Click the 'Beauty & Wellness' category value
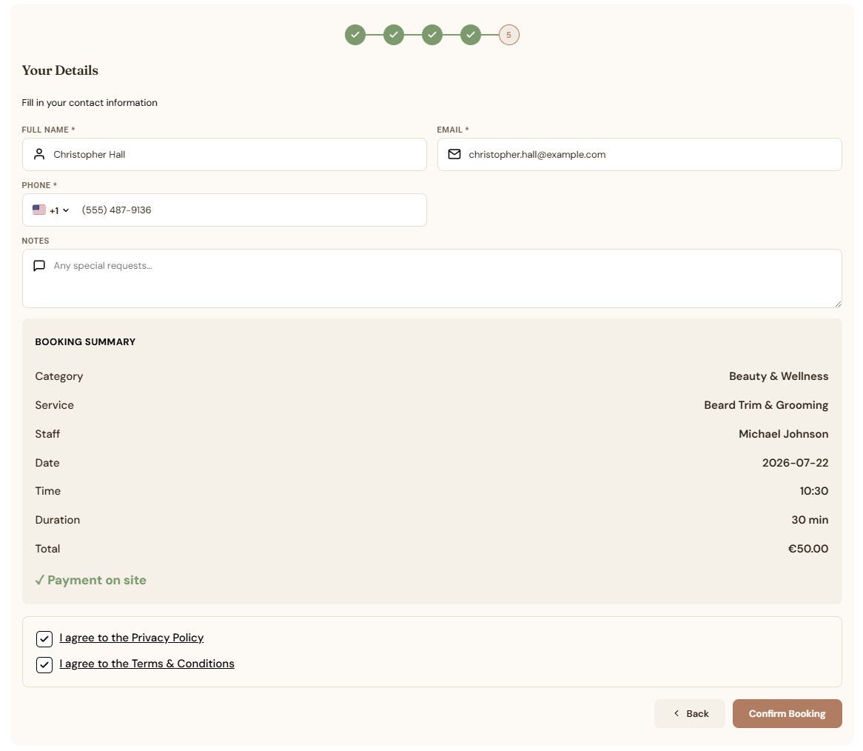The image size is (863, 751). click(779, 376)
